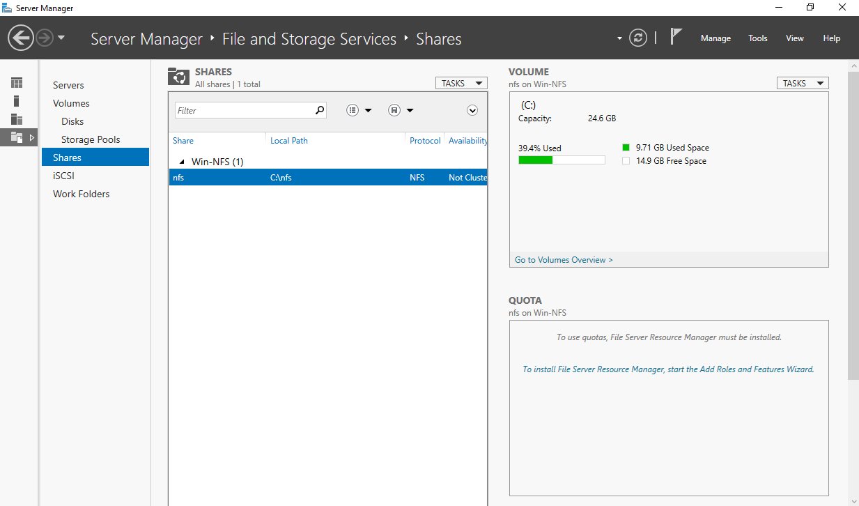Open notifications via the flag icon
This screenshot has width=859, height=506.
676,36
